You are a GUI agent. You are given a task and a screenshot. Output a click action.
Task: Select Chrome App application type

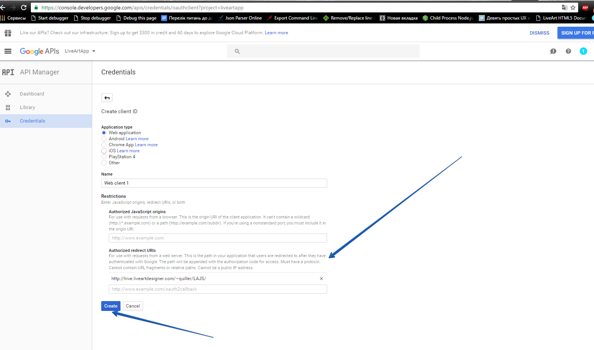click(x=104, y=145)
